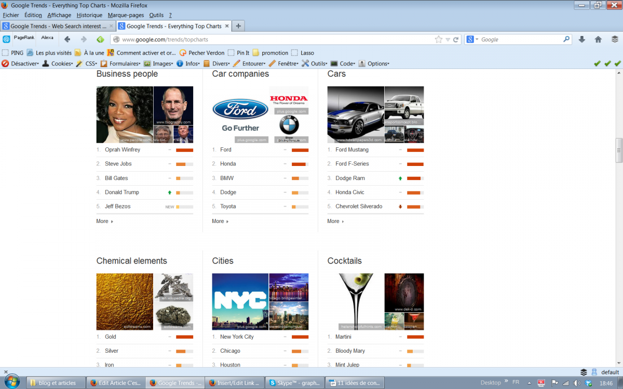Image resolution: width=623 pixels, height=389 pixels.
Task: Open the promotion bookmark folder
Action: click(270, 53)
